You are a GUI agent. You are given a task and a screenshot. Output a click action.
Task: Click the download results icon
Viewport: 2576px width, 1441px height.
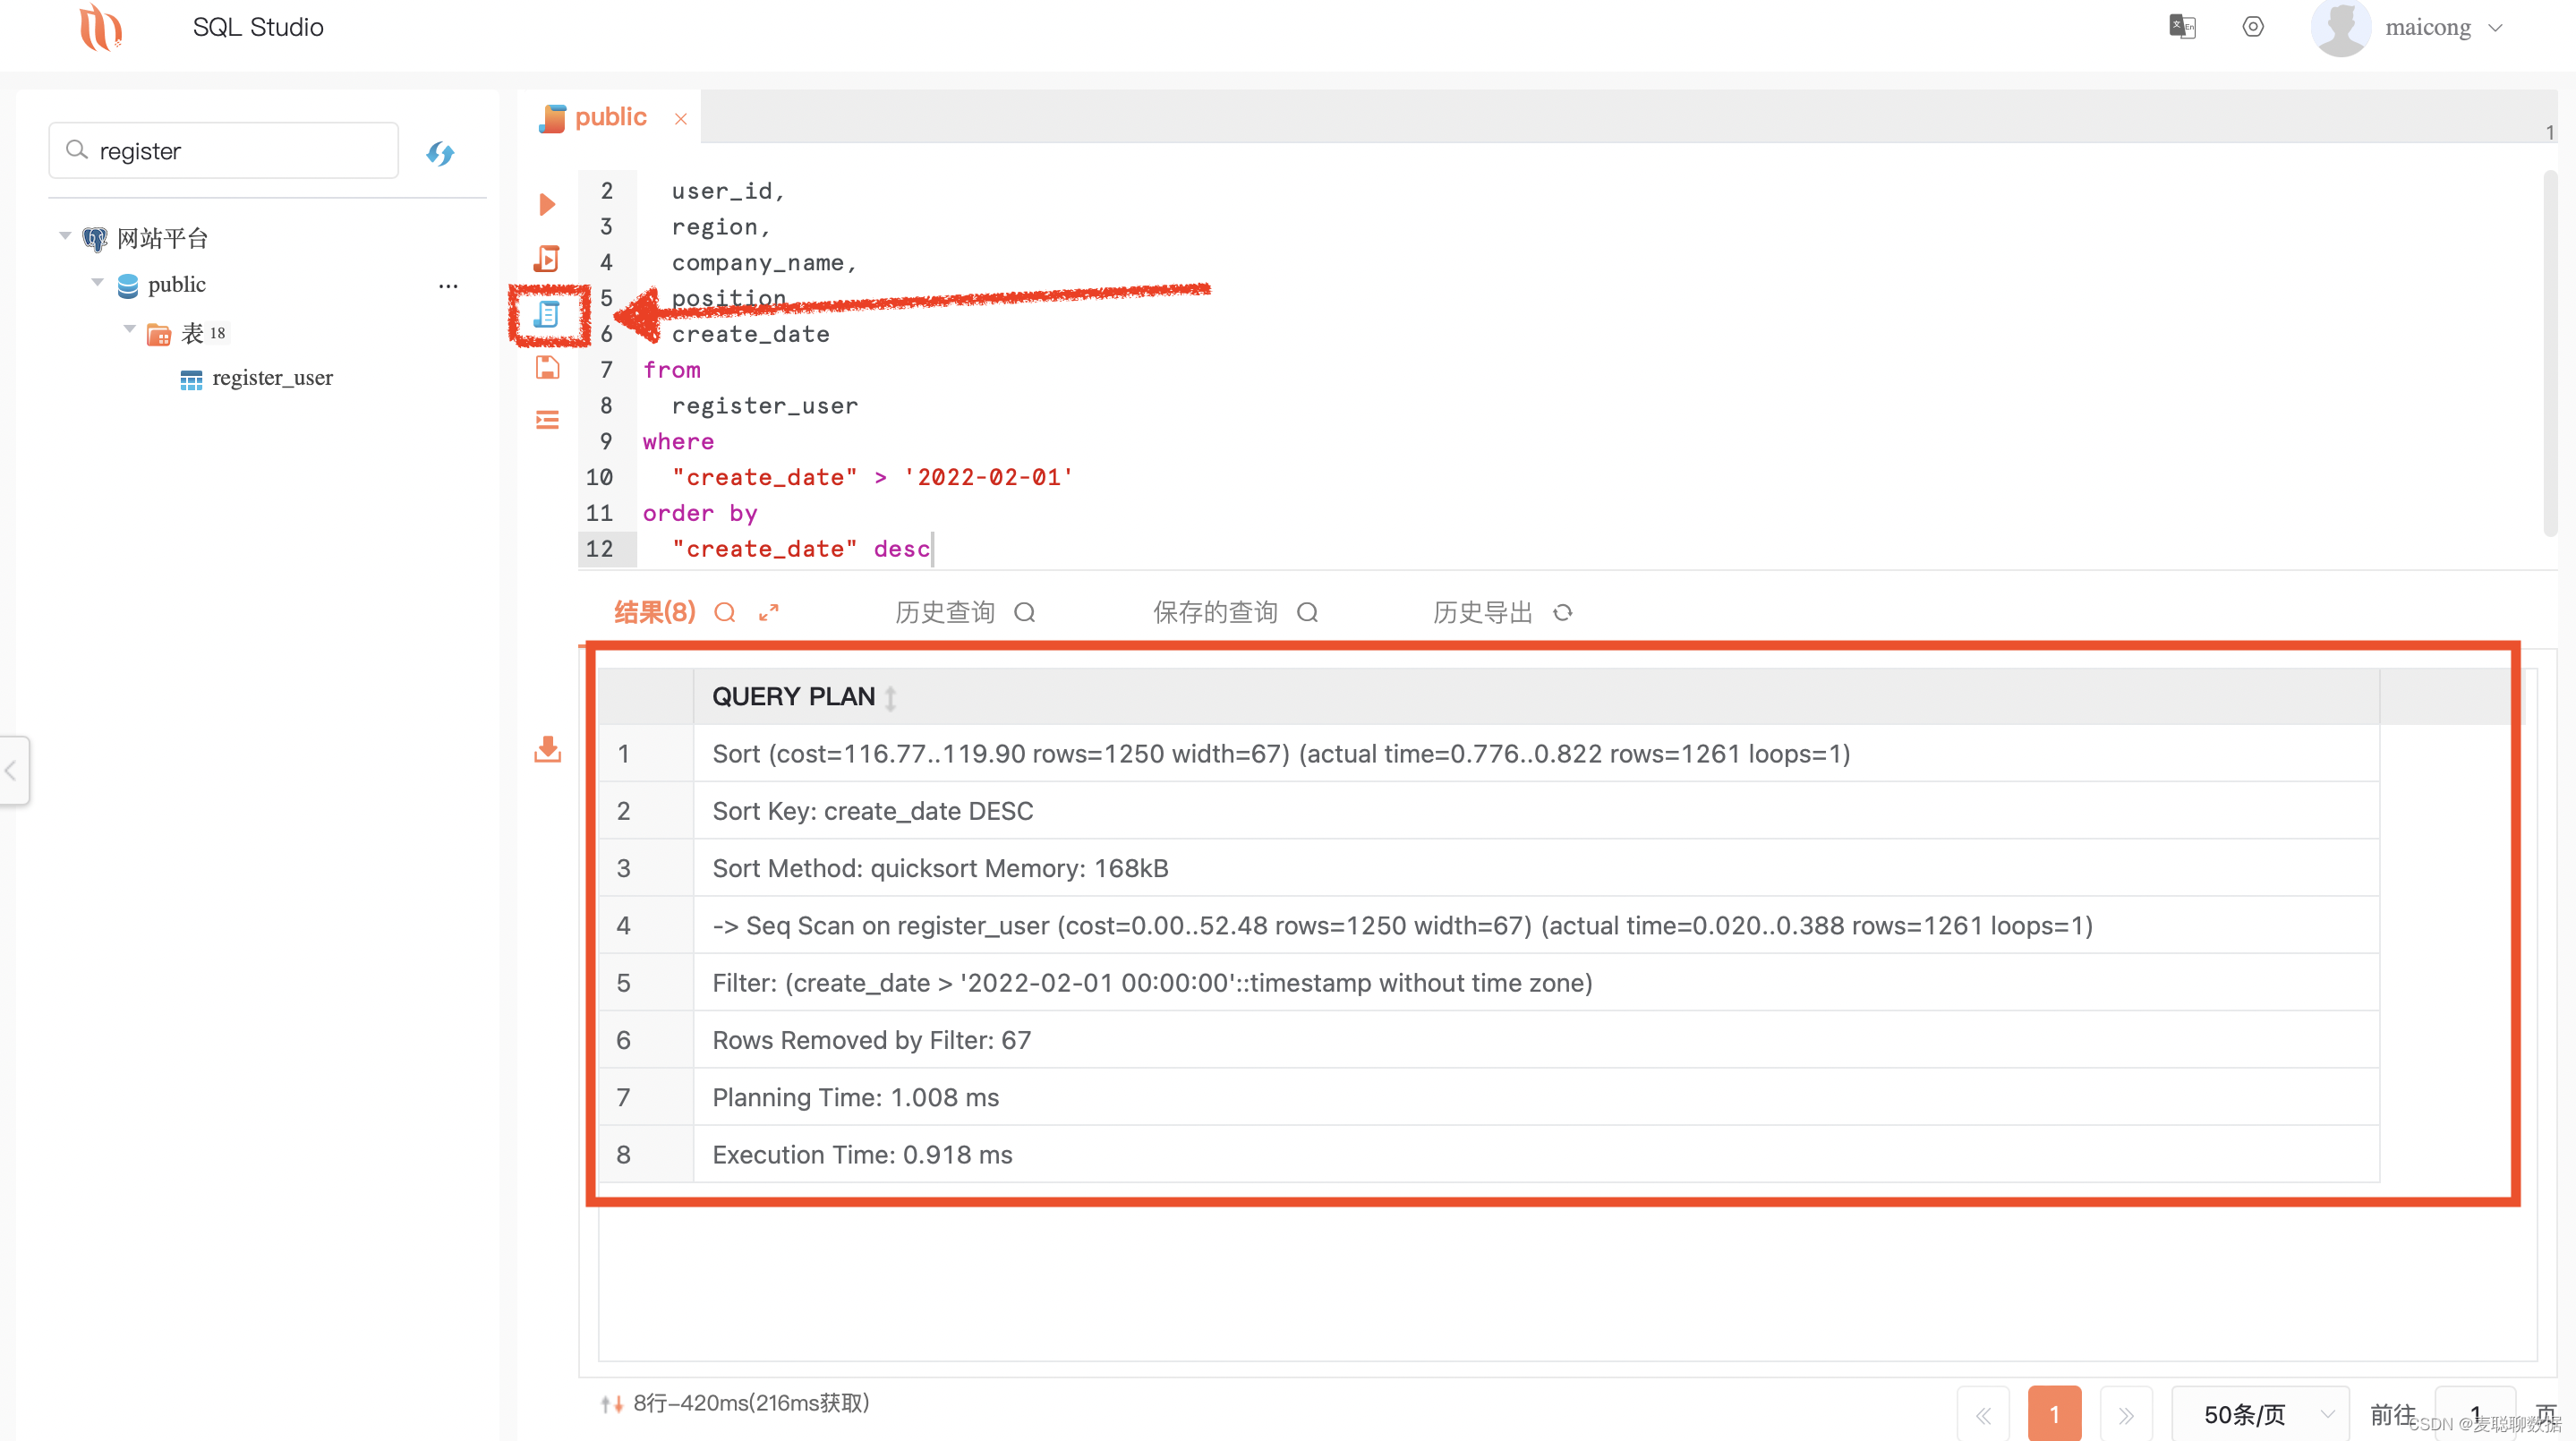[x=549, y=748]
